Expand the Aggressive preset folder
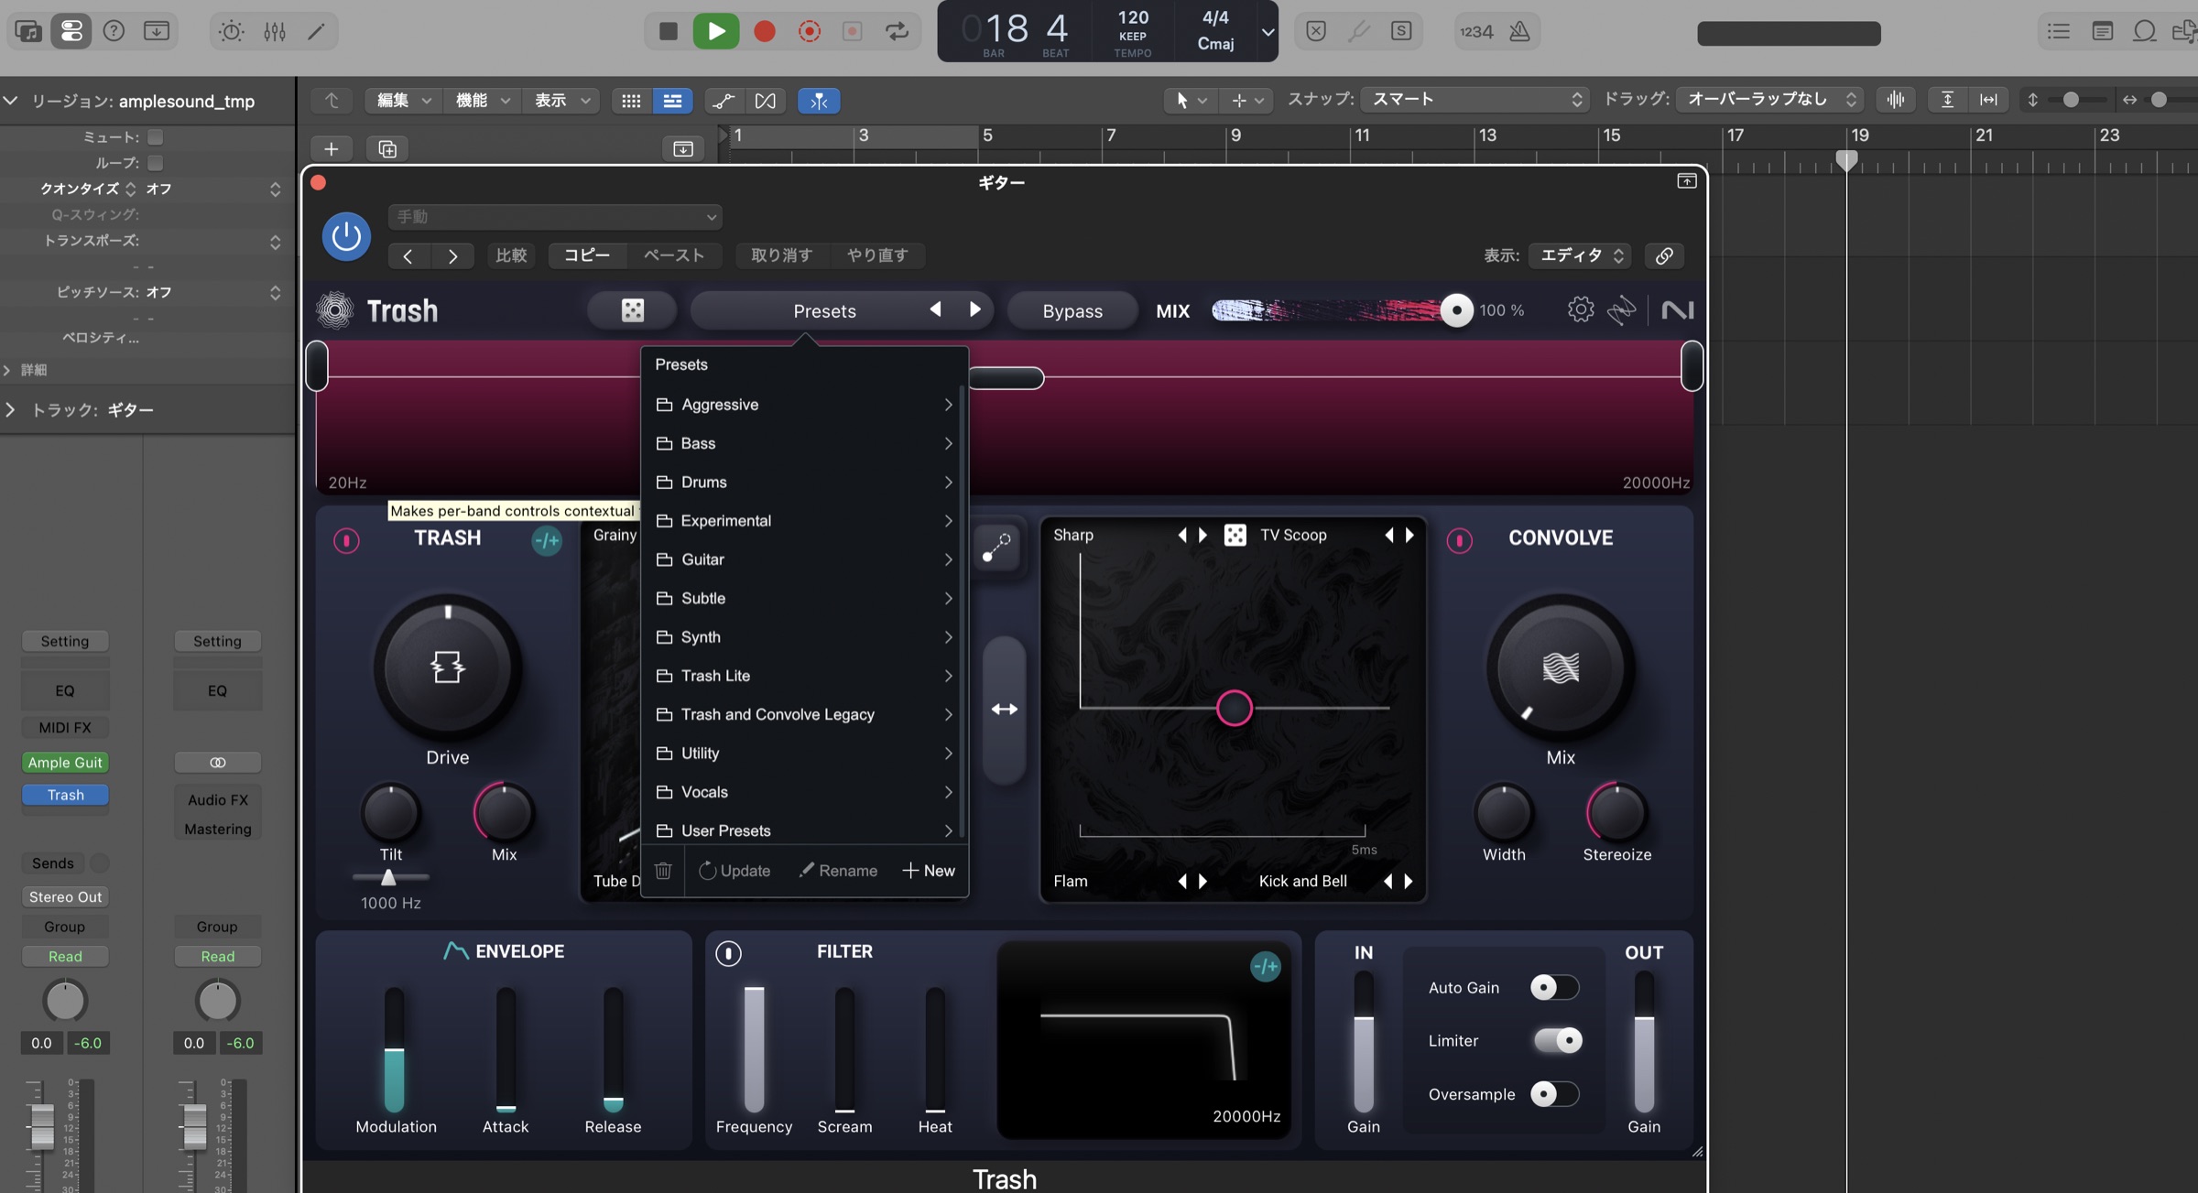2198x1193 pixels. [x=804, y=405]
